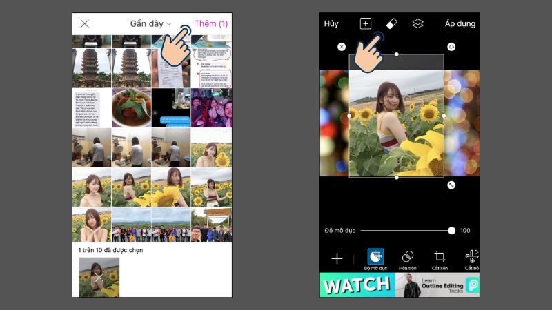Viewport: 552px width, 310px height.
Task: Click the resize handle below the overlay
Action: (x=451, y=185)
